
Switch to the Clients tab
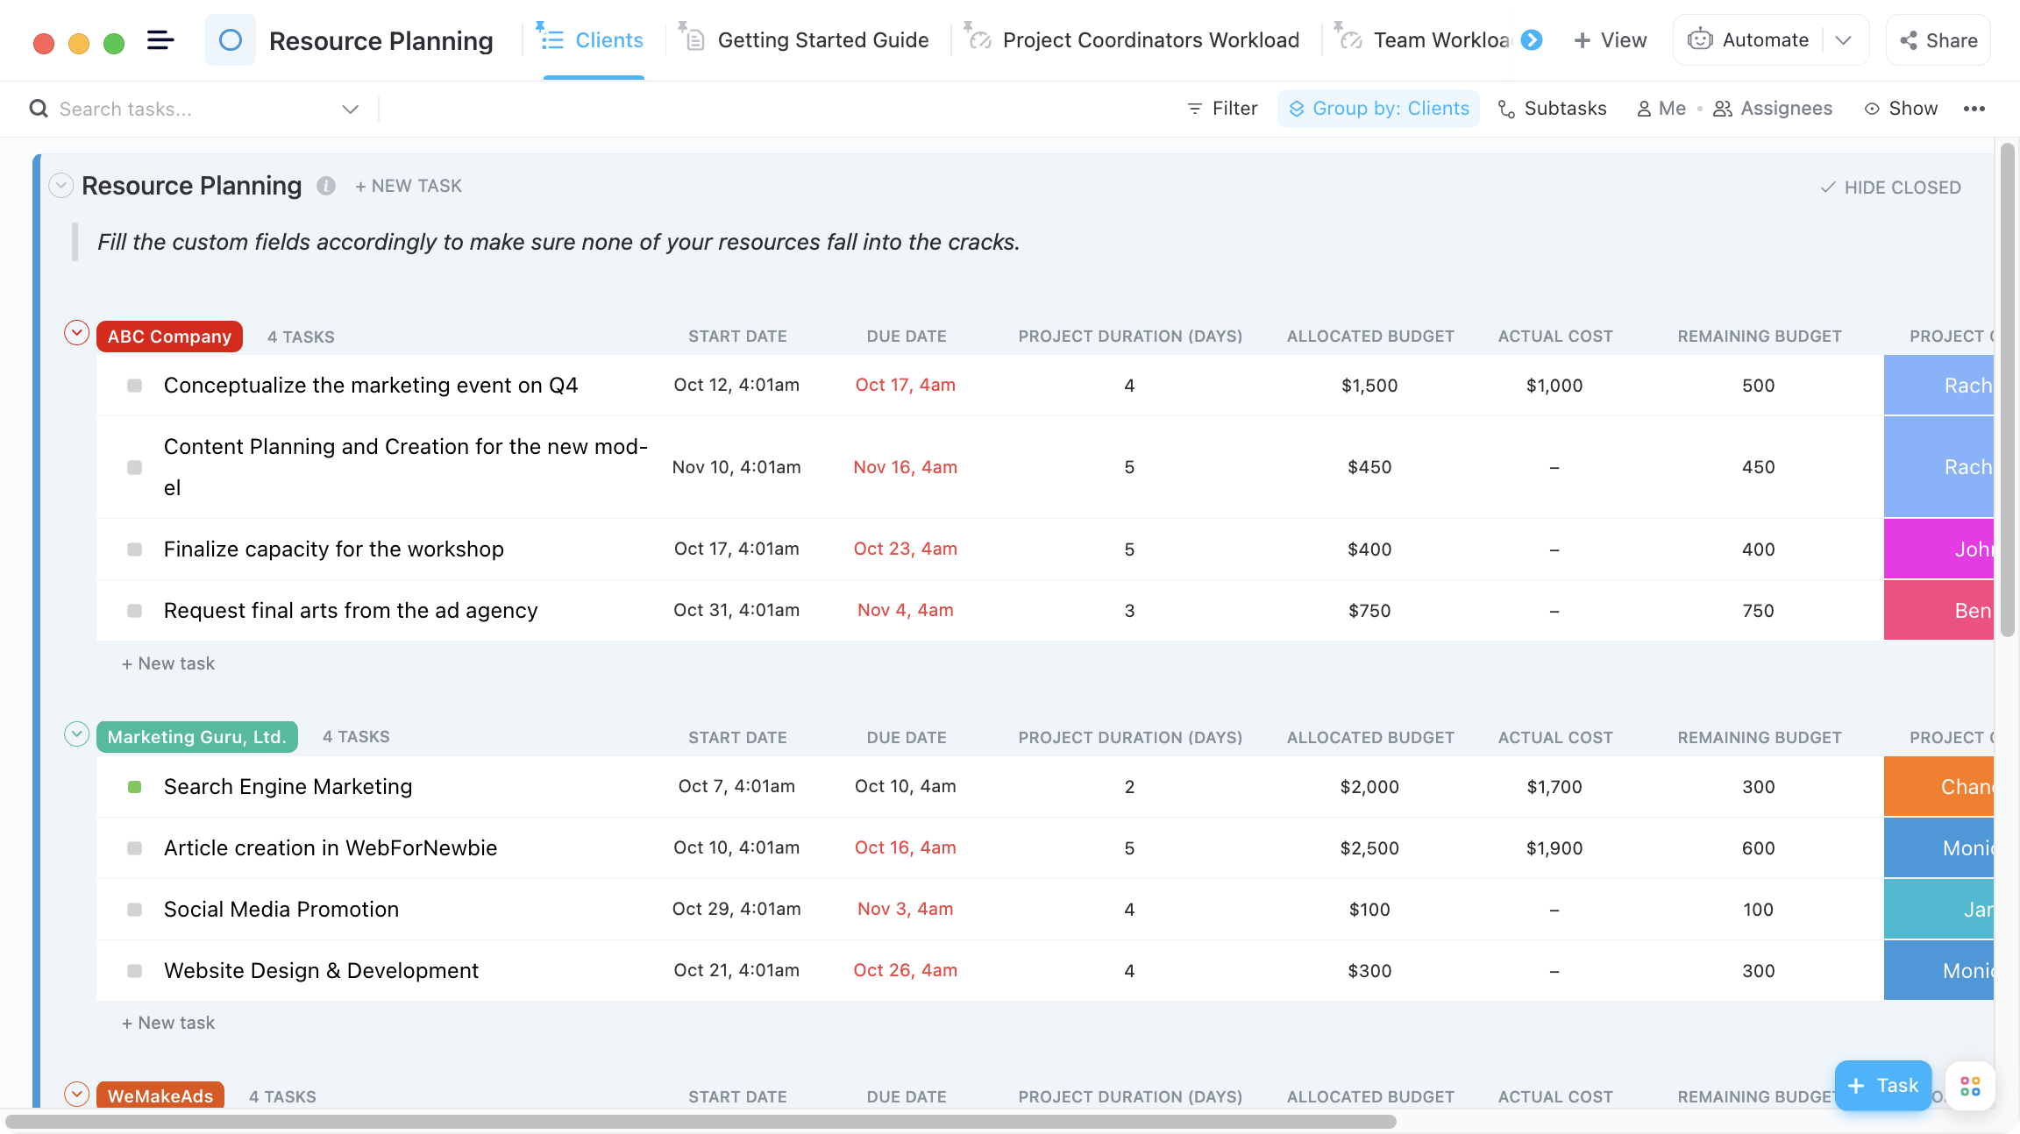coord(593,39)
